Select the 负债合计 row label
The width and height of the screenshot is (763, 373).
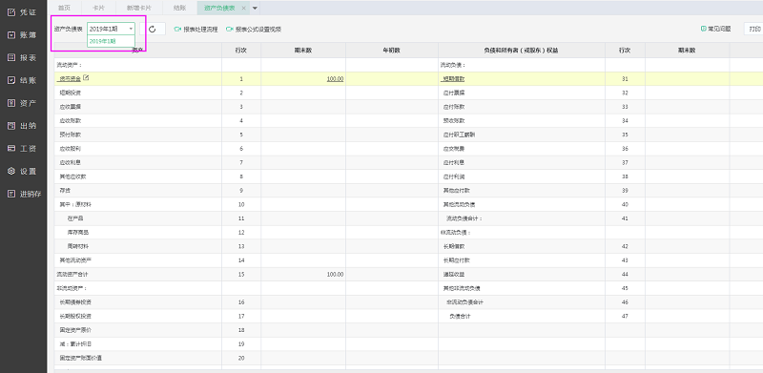pos(460,316)
